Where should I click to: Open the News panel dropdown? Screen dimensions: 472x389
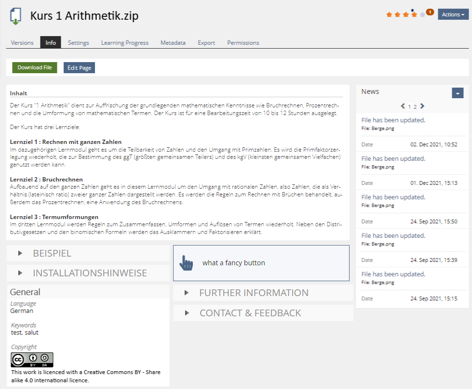point(458,93)
